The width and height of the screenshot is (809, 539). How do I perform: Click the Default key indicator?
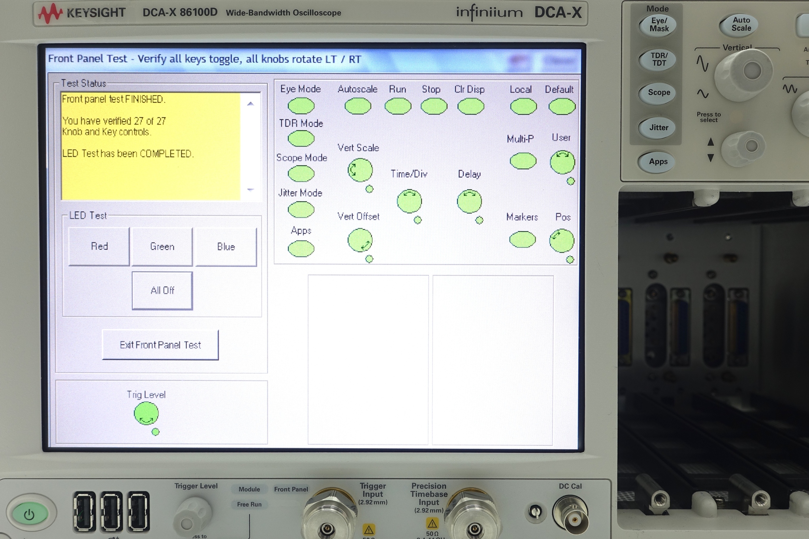tap(562, 107)
